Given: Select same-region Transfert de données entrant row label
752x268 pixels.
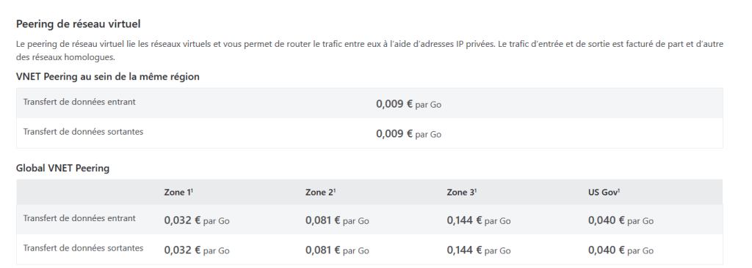Looking at the screenshot, I should pos(79,102).
